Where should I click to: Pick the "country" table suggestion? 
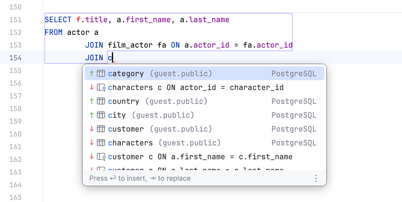123,101
